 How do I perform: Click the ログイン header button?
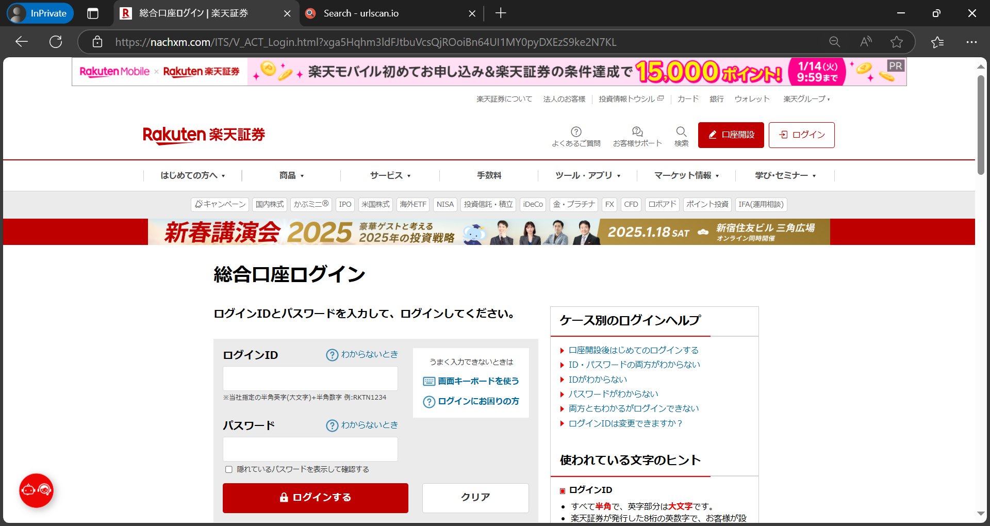coord(802,135)
